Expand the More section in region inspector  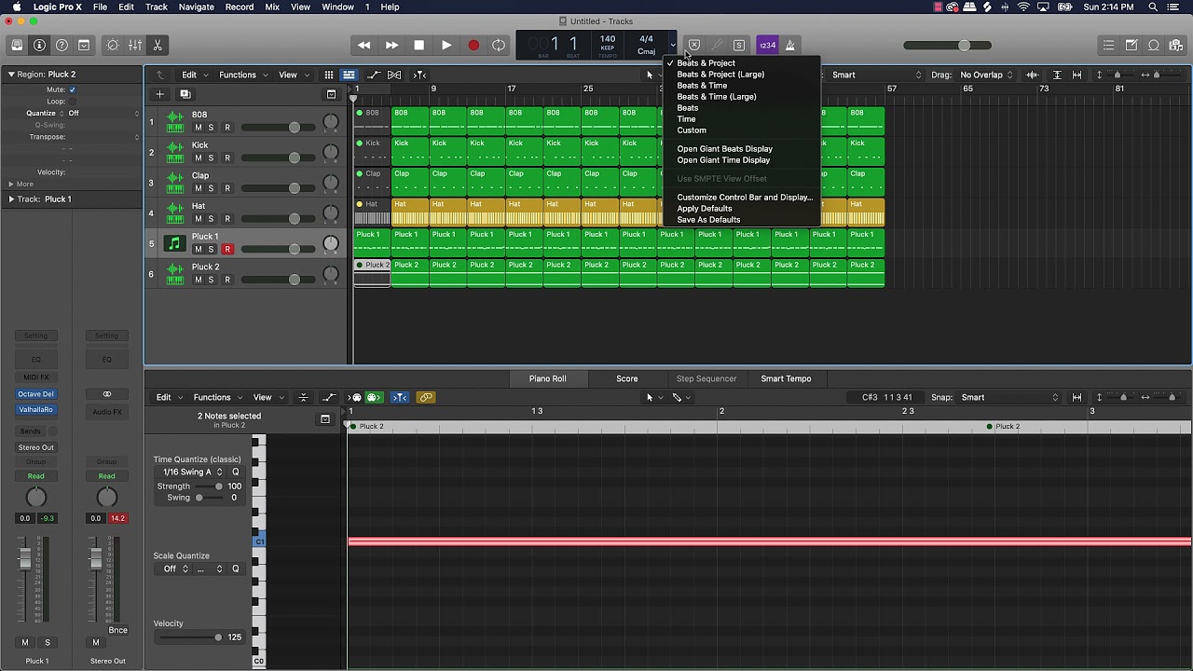pos(11,185)
